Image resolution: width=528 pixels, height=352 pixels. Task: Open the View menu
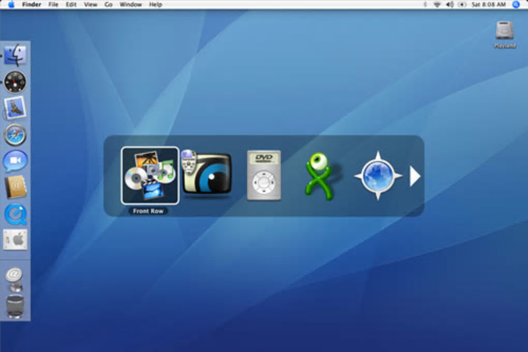click(x=90, y=4)
